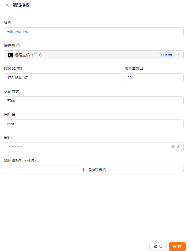189x251 pixels.
Task: Open the 认证方式 dropdown showing 密码
Action: (x=91, y=101)
